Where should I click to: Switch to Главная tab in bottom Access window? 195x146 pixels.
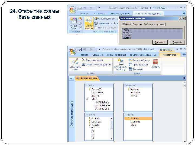click(84, 55)
